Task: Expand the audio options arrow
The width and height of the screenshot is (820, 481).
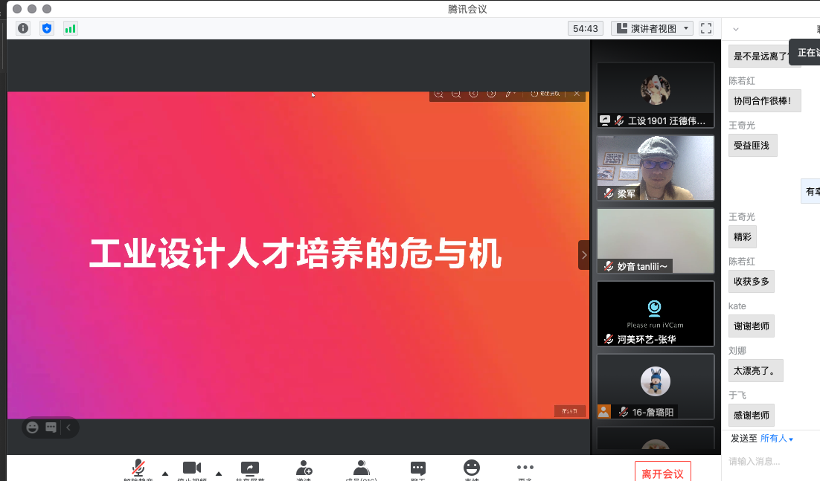Action: pos(165,473)
